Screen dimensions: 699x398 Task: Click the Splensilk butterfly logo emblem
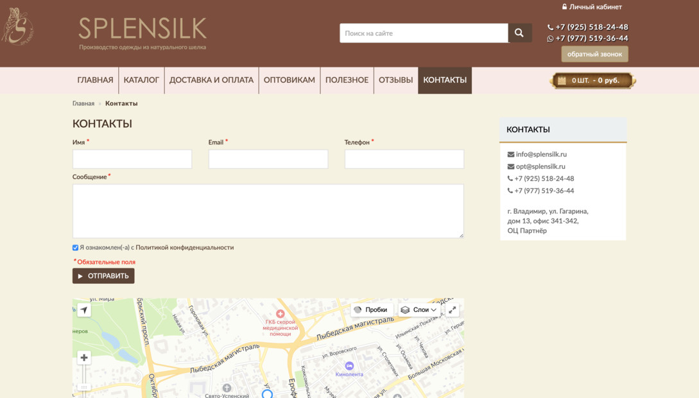click(17, 26)
